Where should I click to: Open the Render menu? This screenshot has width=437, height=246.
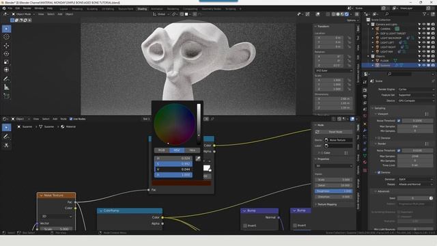pos(27,8)
